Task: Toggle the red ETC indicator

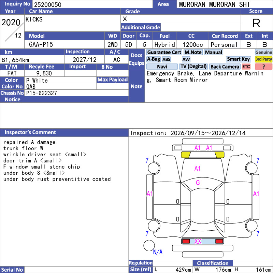Action: (x=246, y=67)
